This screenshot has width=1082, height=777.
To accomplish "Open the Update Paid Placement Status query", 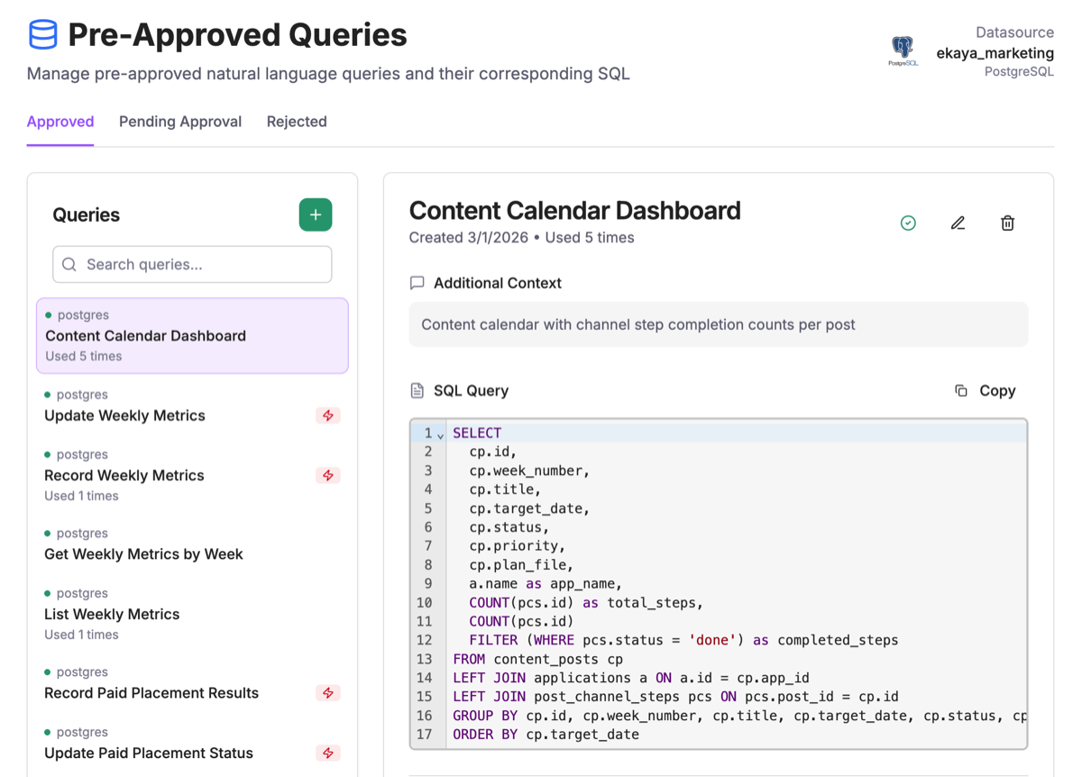I will click(x=192, y=744).
